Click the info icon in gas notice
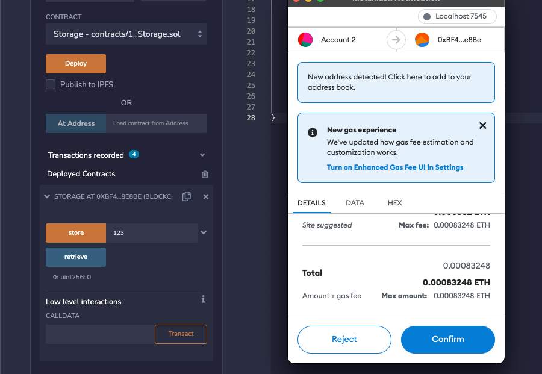Image resolution: width=542 pixels, height=374 pixels. point(313,132)
